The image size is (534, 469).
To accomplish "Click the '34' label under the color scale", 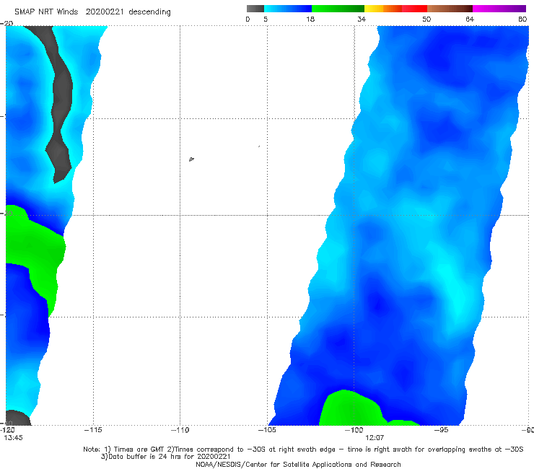I will tap(362, 19).
